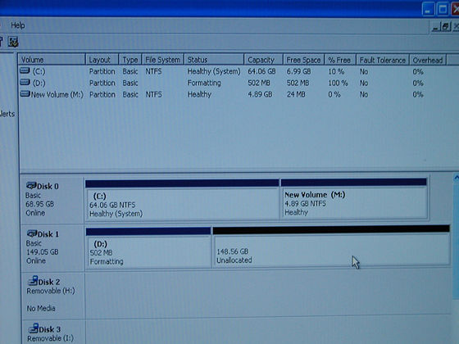Click the New Volume (M:) drive icon
The image size is (459, 344).
[x=25, y=93]
